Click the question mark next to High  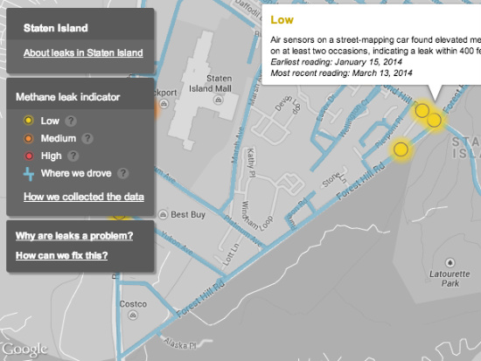pos(73,156)
